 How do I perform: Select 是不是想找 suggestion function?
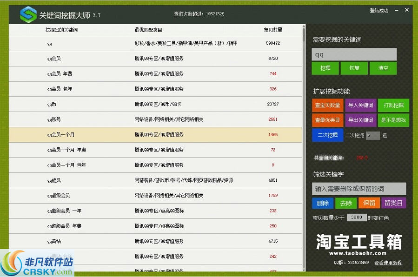coord(393,120)
